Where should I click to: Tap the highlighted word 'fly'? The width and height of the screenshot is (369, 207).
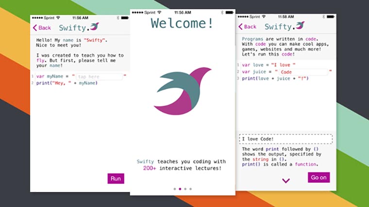(40, 60)
